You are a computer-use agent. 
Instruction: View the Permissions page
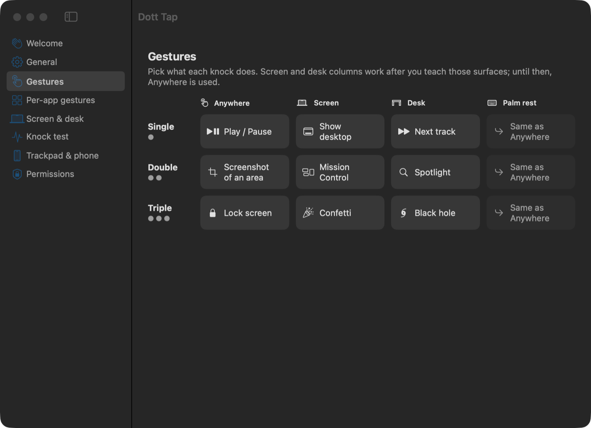coord(66,174)
